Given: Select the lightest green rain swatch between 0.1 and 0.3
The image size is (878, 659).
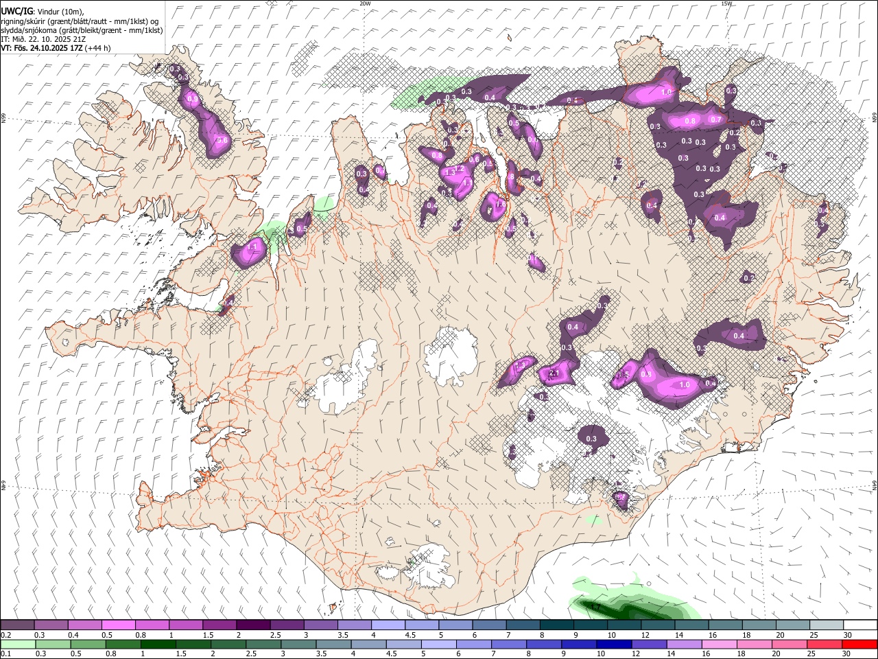Looking at the screenshot, I should point(18,645).
